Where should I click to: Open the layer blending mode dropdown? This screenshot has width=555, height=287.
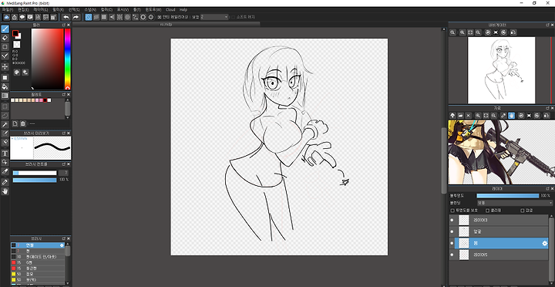tap(515, 203)
